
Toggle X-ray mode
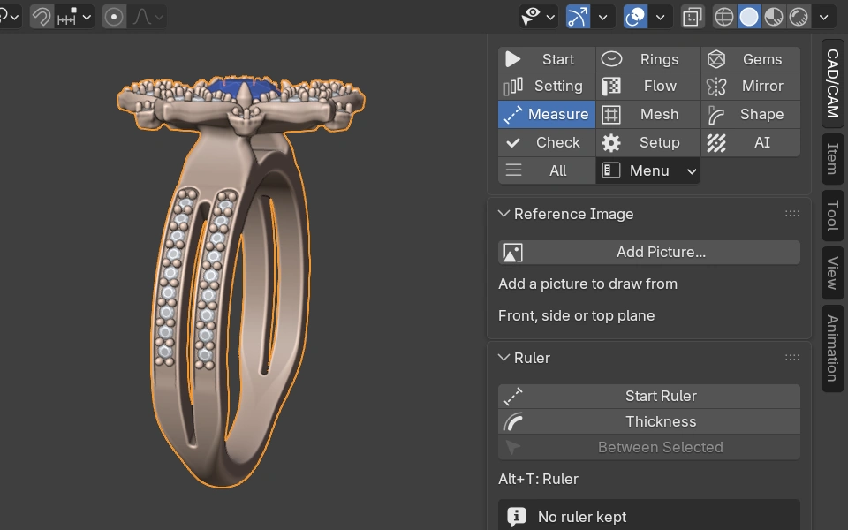tap(693, 17)
